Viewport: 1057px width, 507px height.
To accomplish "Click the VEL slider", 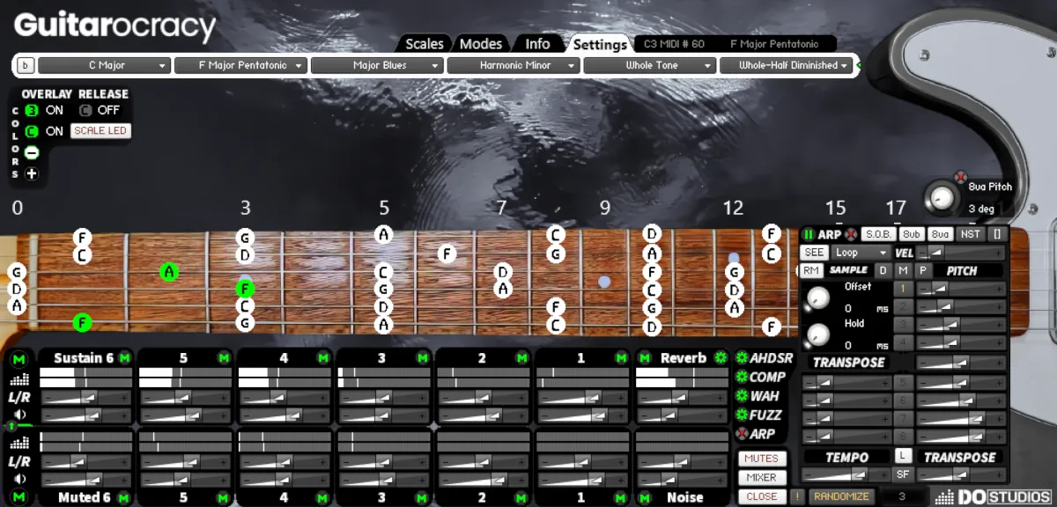I will pos(961,253).
